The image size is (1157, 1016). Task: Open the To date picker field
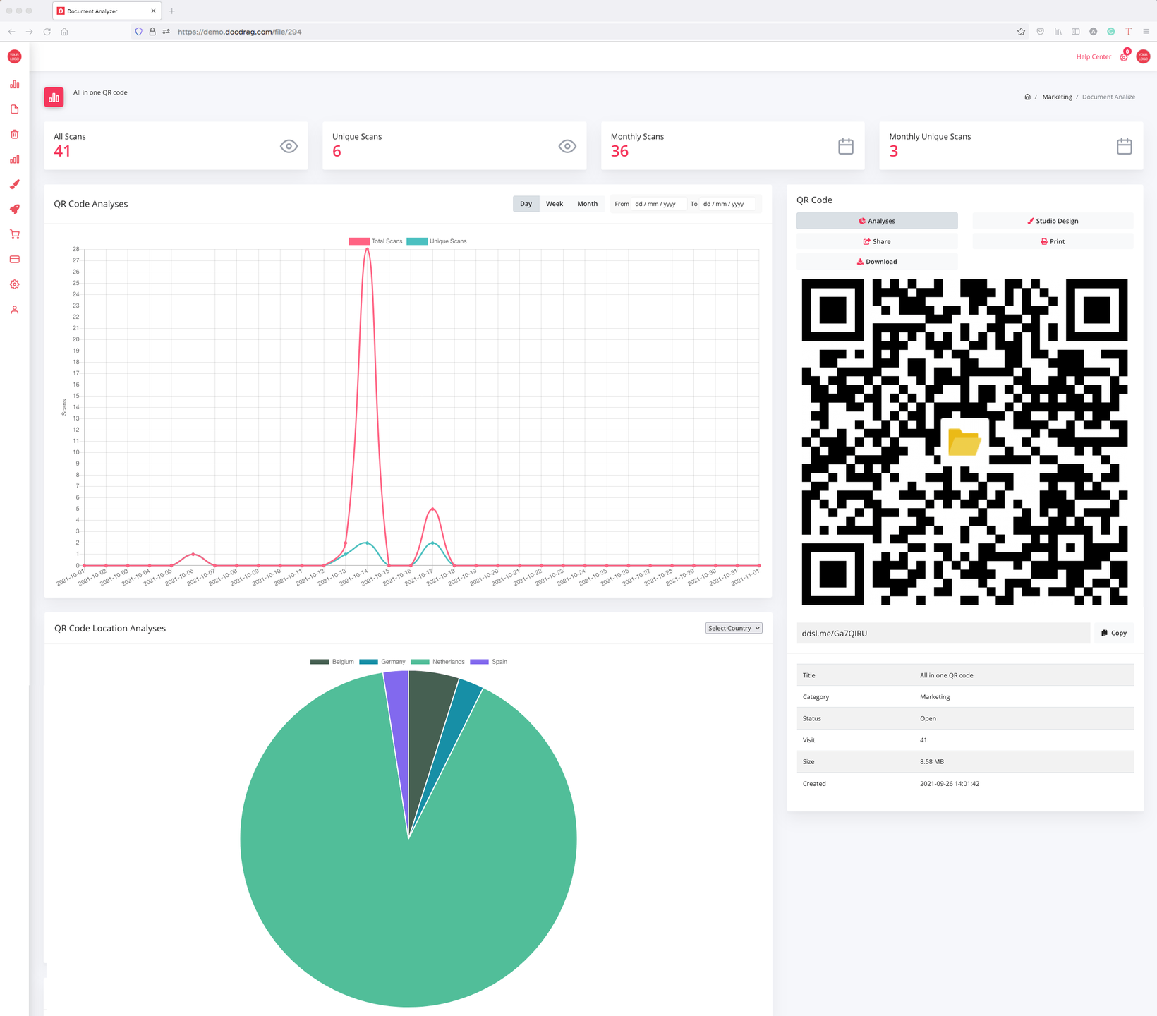(724, 204)
